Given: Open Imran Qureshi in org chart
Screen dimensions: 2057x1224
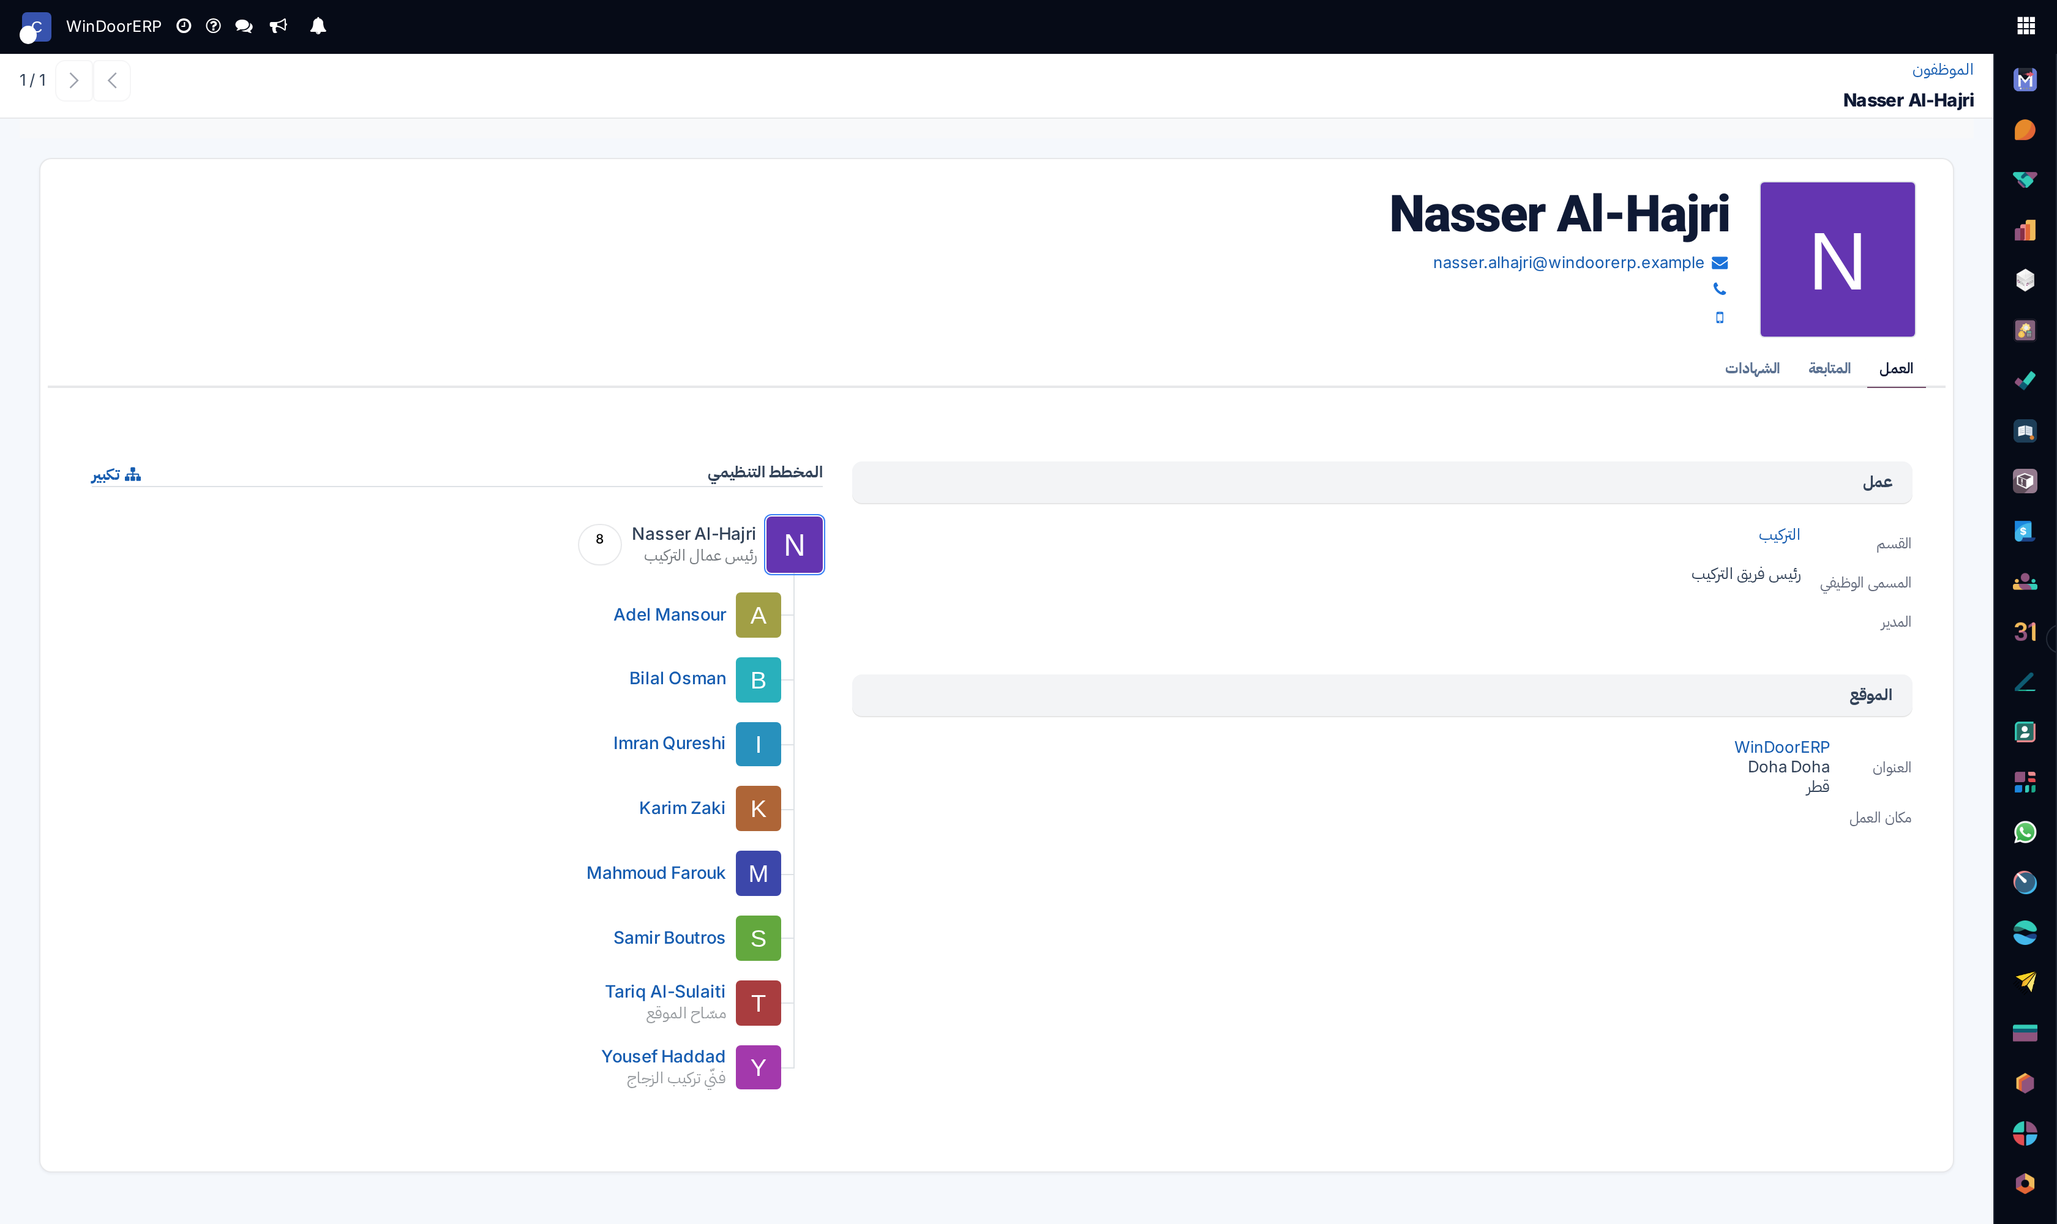Looking at the screenshot, I should pos(669,744).
